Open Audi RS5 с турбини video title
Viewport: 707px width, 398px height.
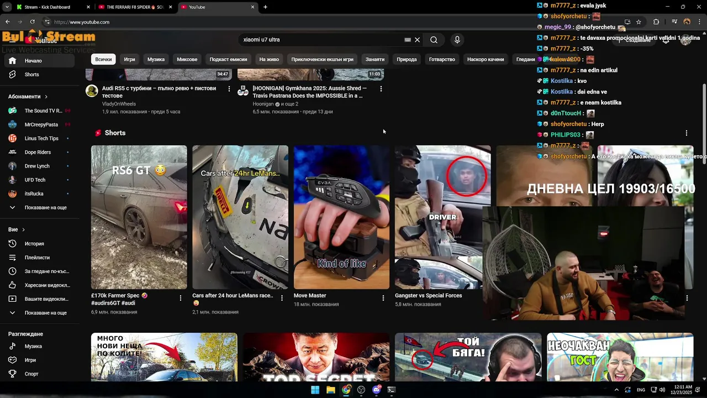pyautogui.click(x=160, y=92)
